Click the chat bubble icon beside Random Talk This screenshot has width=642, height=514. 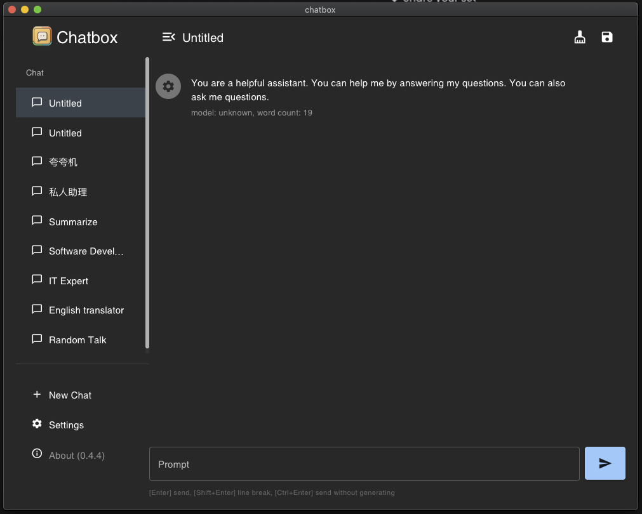37,339
